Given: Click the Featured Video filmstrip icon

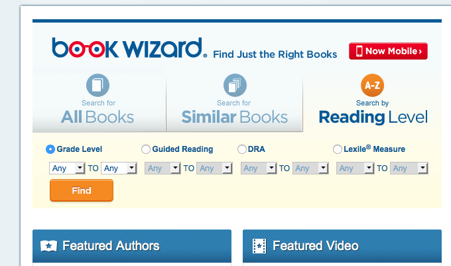Looking at the screenshot, I should pos(259,246).
